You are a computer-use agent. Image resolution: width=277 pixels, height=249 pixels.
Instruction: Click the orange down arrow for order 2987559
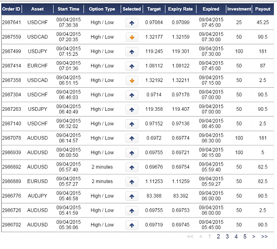point(132,37)
